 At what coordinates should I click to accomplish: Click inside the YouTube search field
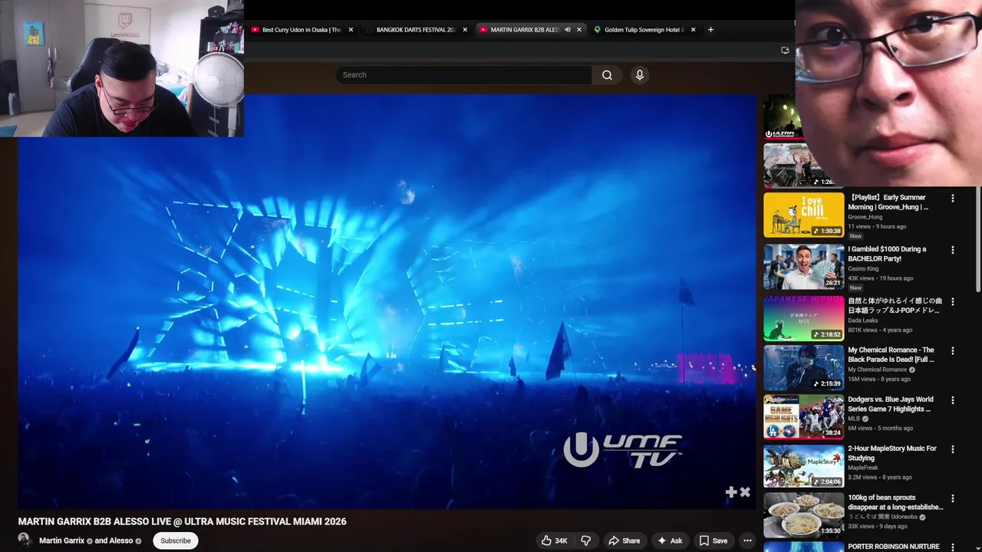click(463, 75)
